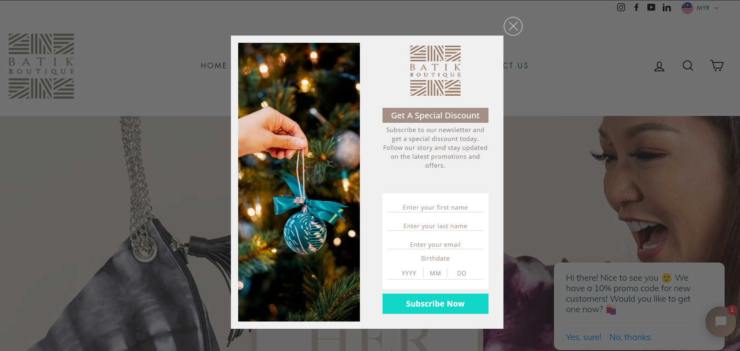Select the MM birthdate field
Screen dimensions: 740x351
(x=435, y=273)
